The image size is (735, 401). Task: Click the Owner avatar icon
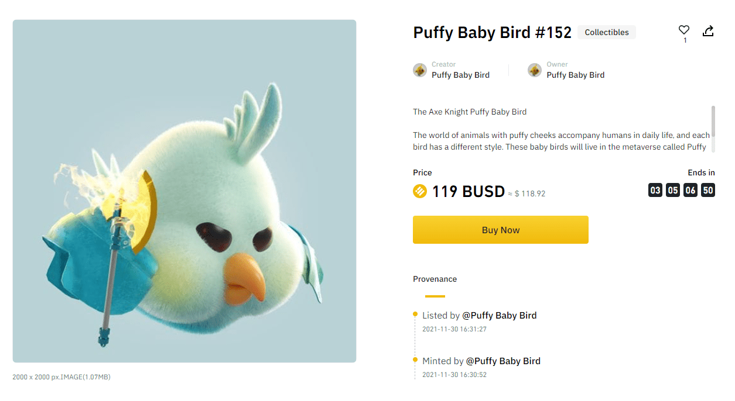coord(534,70)
